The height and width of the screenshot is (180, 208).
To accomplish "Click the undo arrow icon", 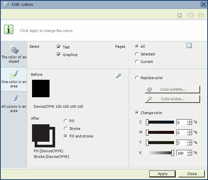I will tap(190, 15).
